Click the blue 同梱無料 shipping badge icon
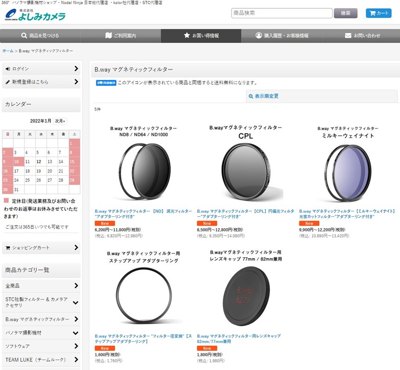 click(x=106, y=83)
